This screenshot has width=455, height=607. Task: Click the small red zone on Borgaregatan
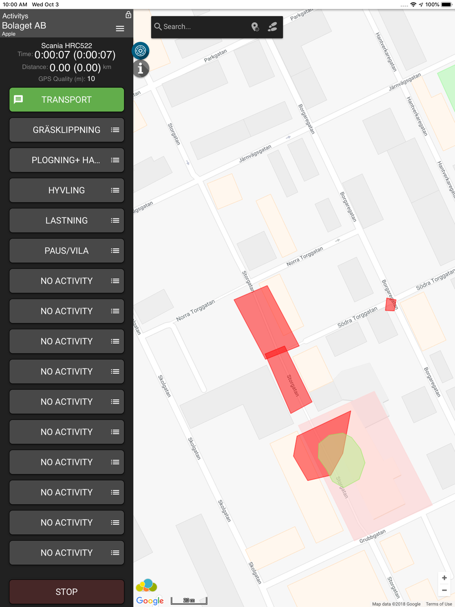(390, 304)
